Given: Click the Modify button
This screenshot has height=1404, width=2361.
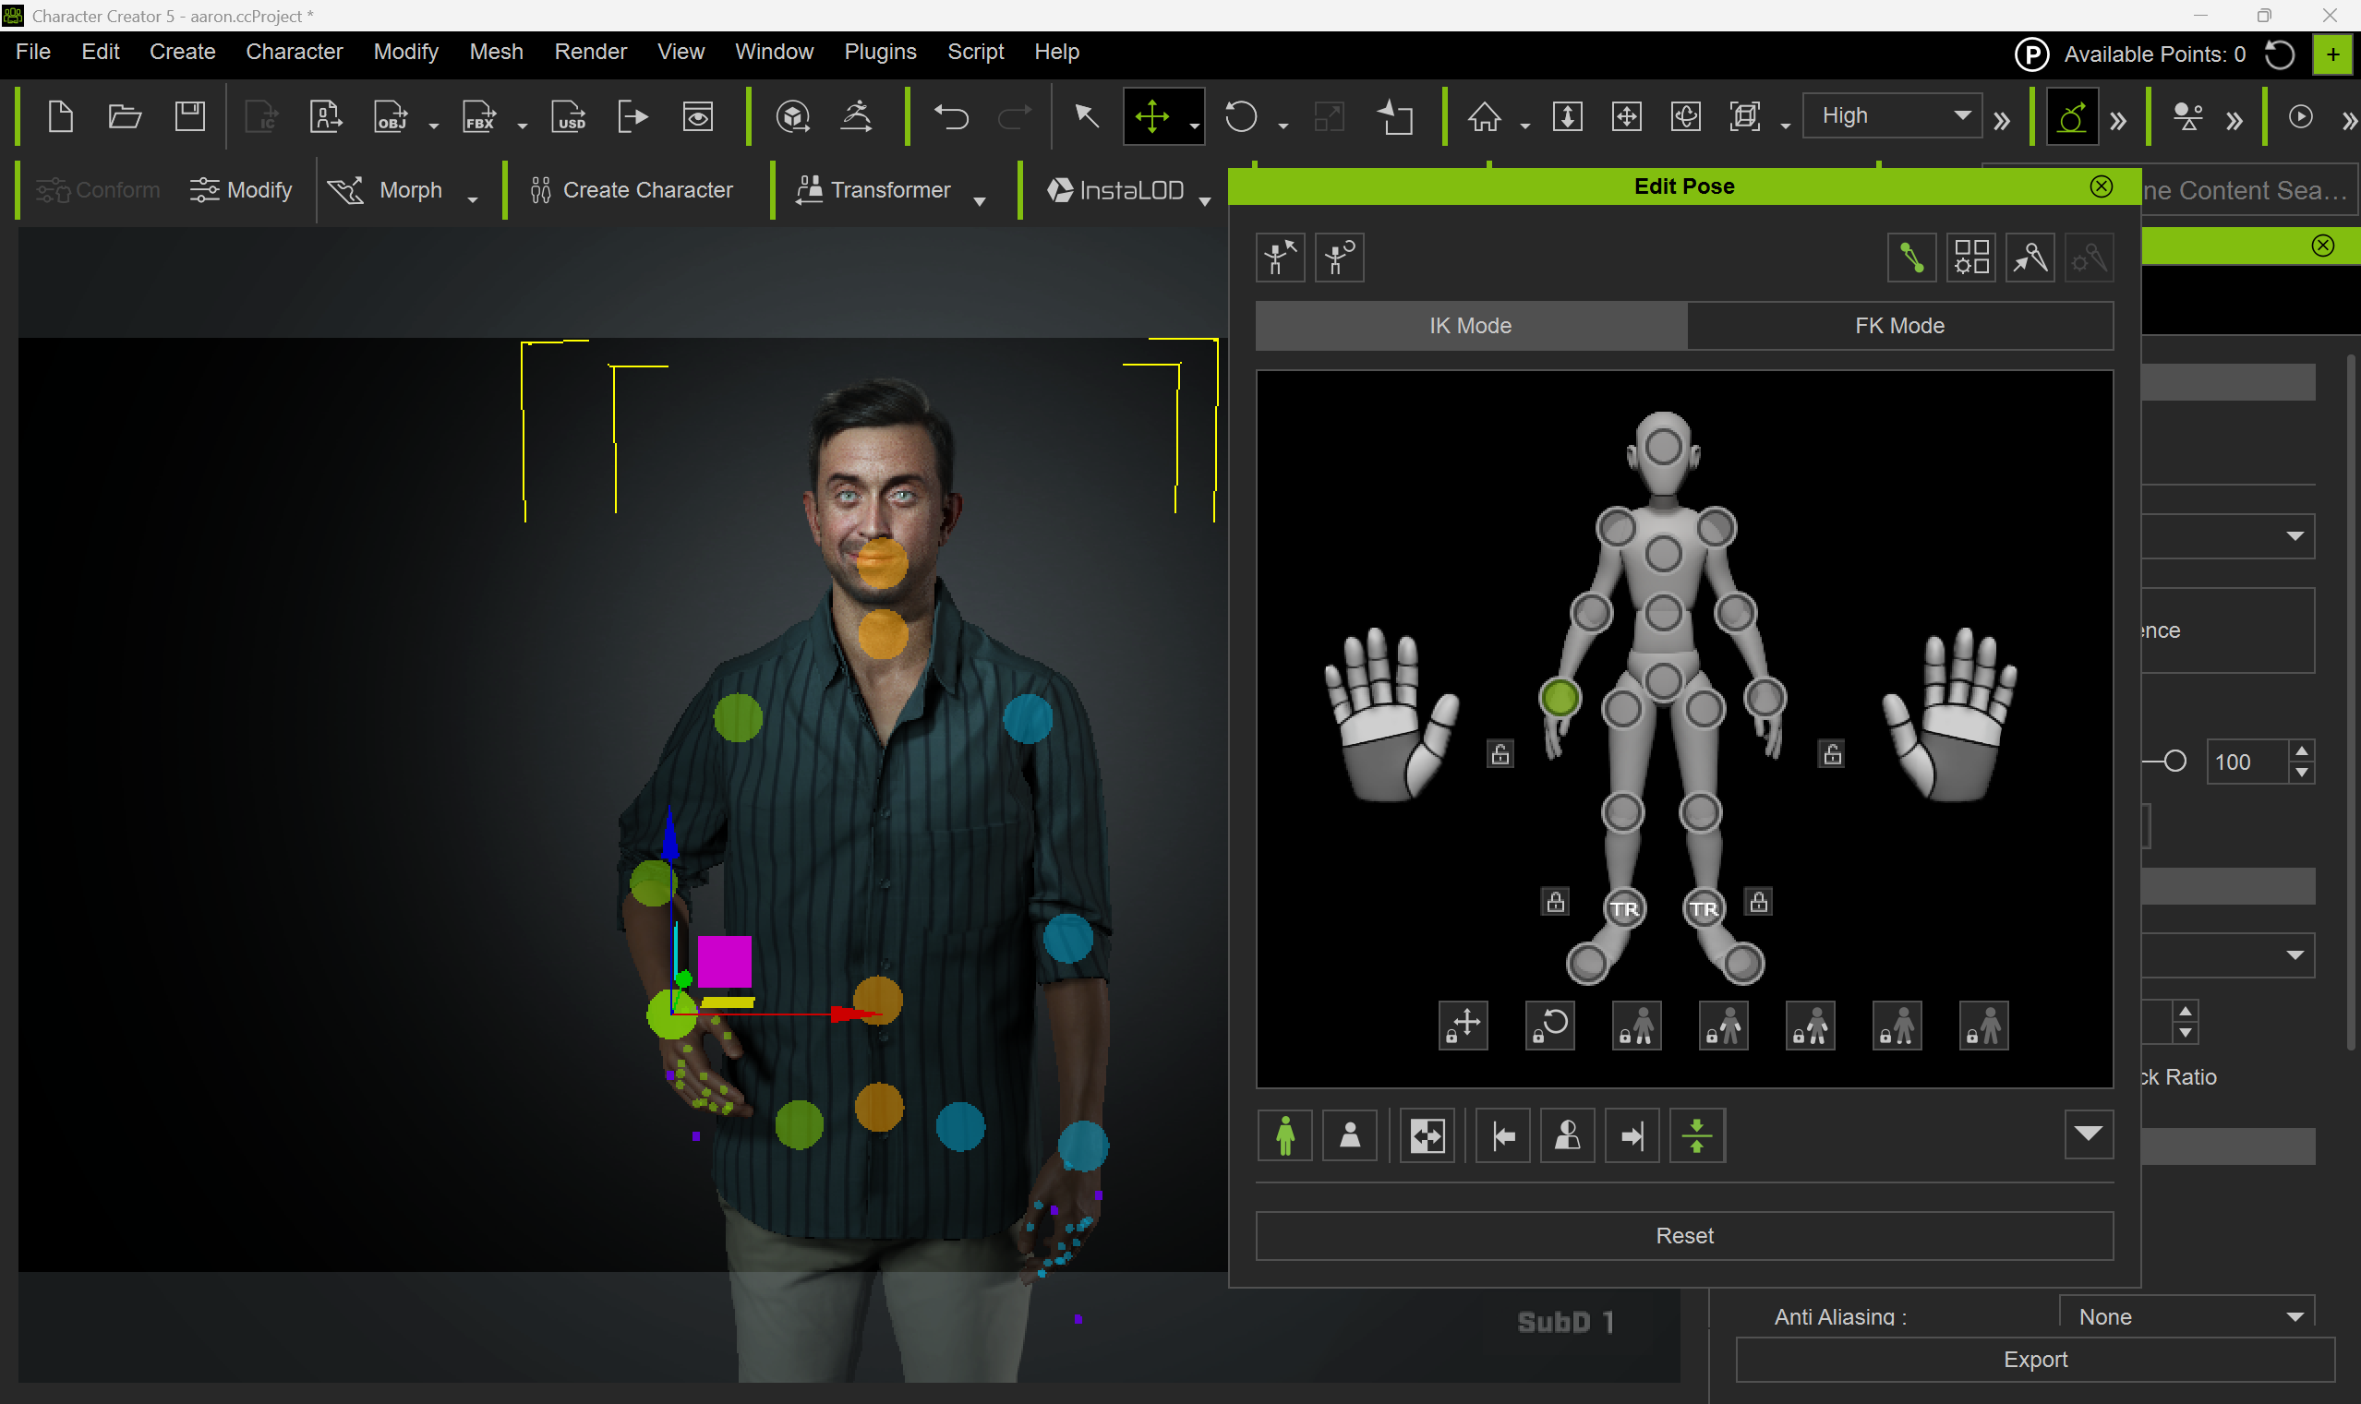Looking at the screenshot, I should click(241, 190).
